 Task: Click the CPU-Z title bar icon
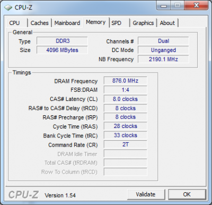[8, 7]
